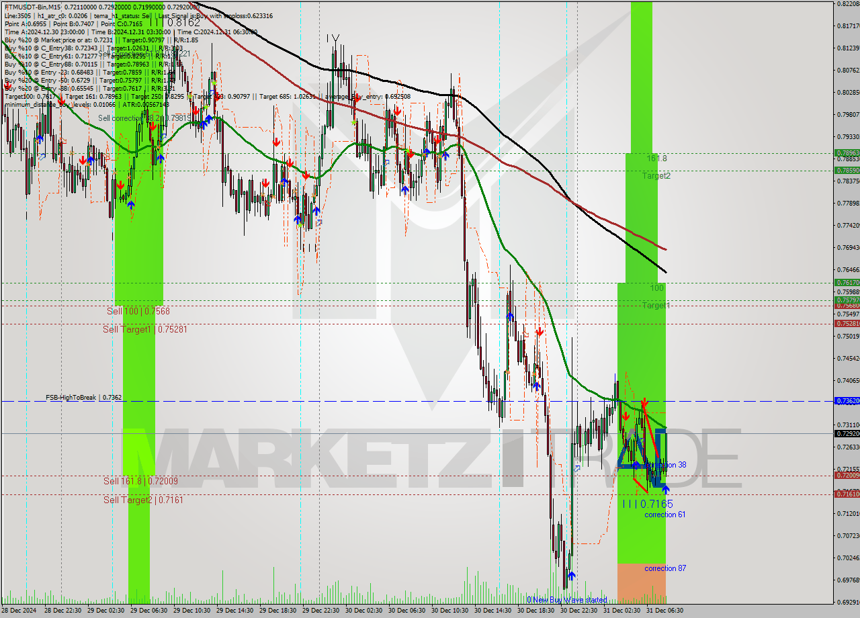Click the green 0.76170 price tag

coord(847,282)
